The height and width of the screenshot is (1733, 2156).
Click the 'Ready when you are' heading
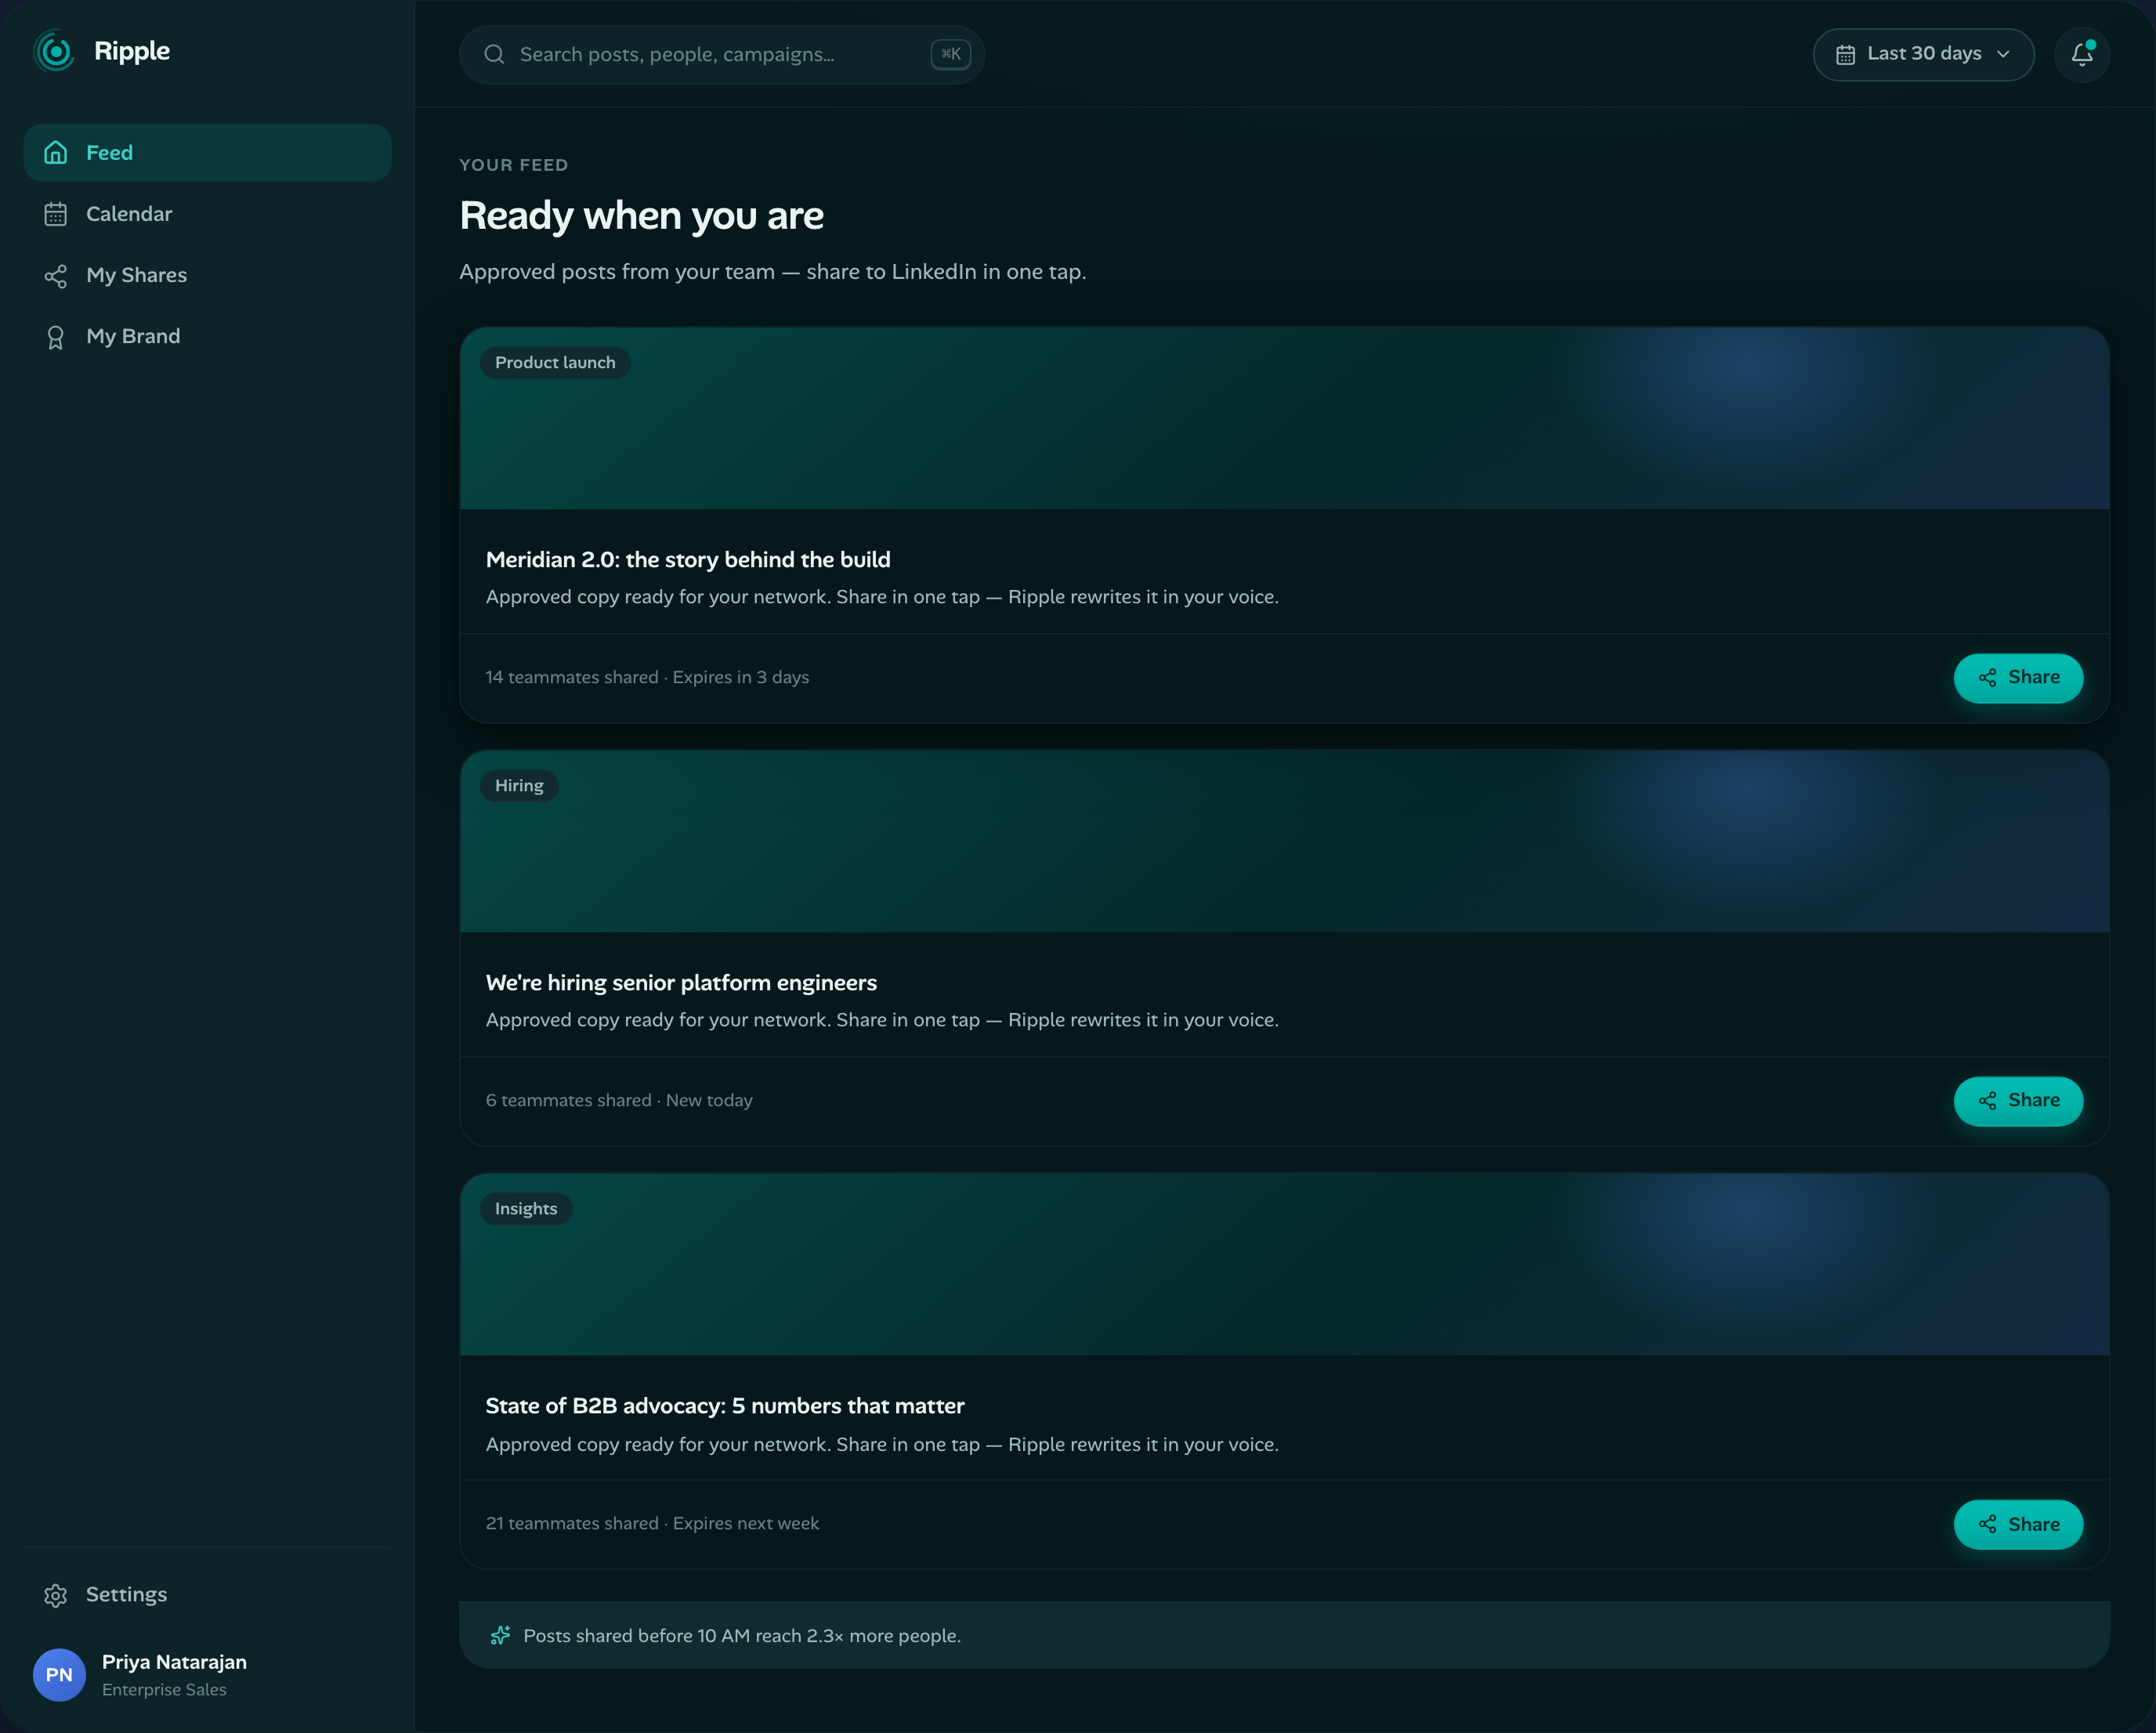tap(641, 215)
